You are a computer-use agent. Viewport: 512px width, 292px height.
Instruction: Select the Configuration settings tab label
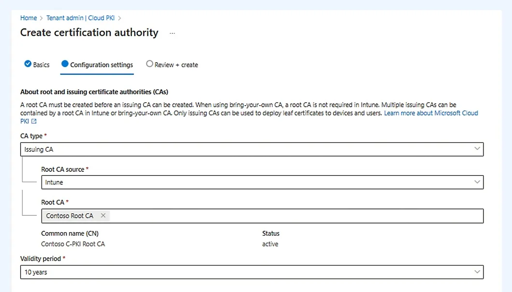[x=102, y=65]
